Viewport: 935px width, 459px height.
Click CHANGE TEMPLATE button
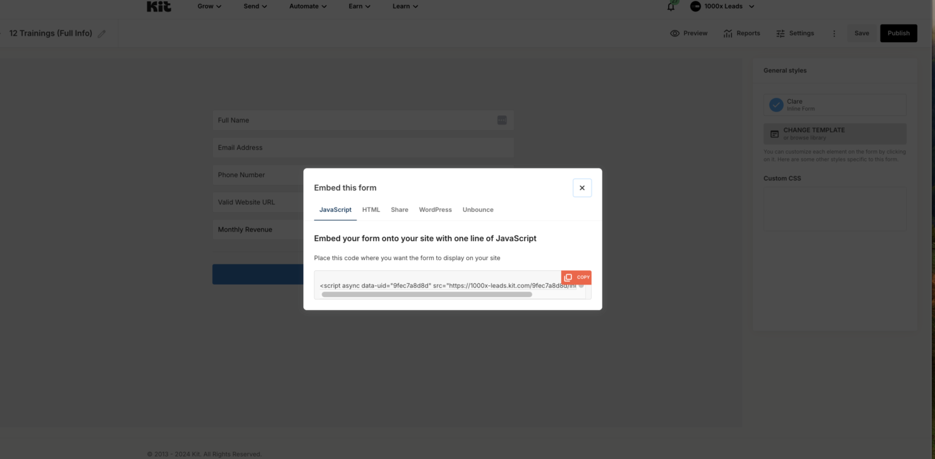tap(835, 134)
